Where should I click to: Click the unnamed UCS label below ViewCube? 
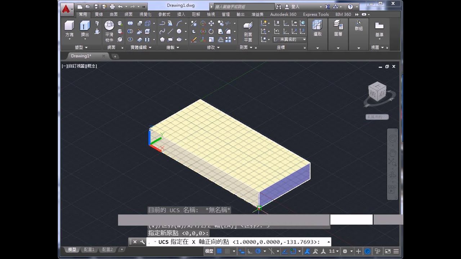(x=377, y=117)
